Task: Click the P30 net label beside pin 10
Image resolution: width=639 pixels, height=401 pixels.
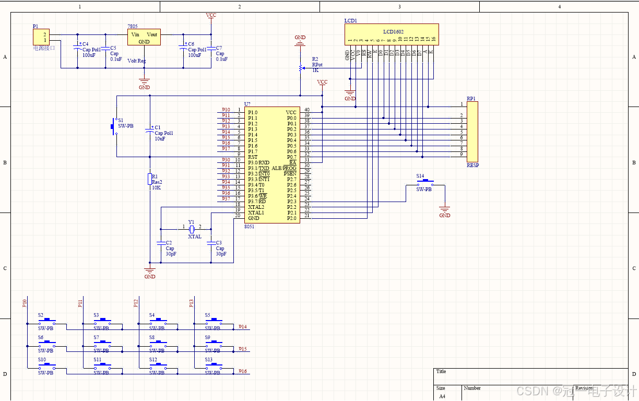Action: (x=226, y=160)
